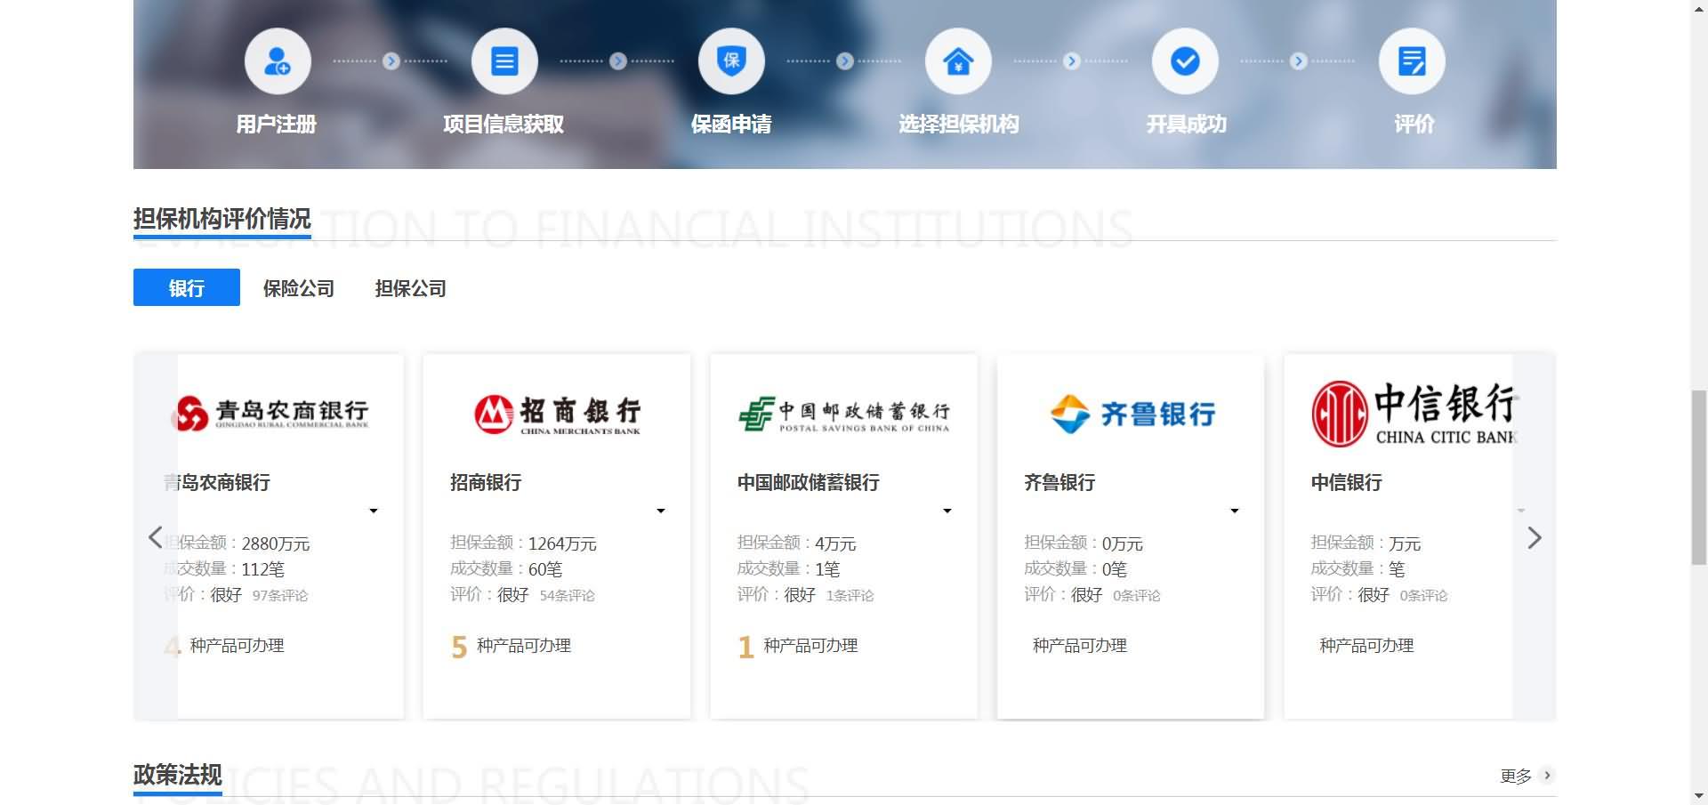Image resolution: width=1708 pixels, height=805 pixels.
Task: Click the 保函申请 step label
Action: coord(731,124)
